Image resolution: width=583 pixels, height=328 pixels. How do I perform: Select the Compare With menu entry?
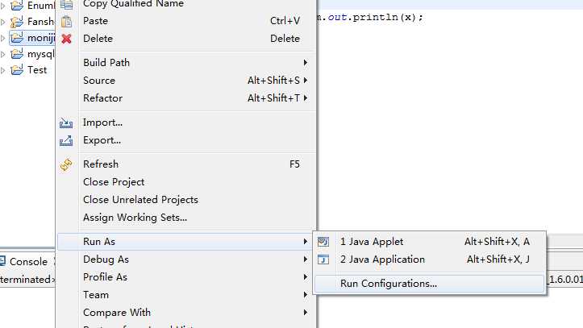186,313
